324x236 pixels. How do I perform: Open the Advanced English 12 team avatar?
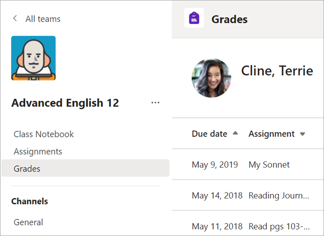point(33,58)
